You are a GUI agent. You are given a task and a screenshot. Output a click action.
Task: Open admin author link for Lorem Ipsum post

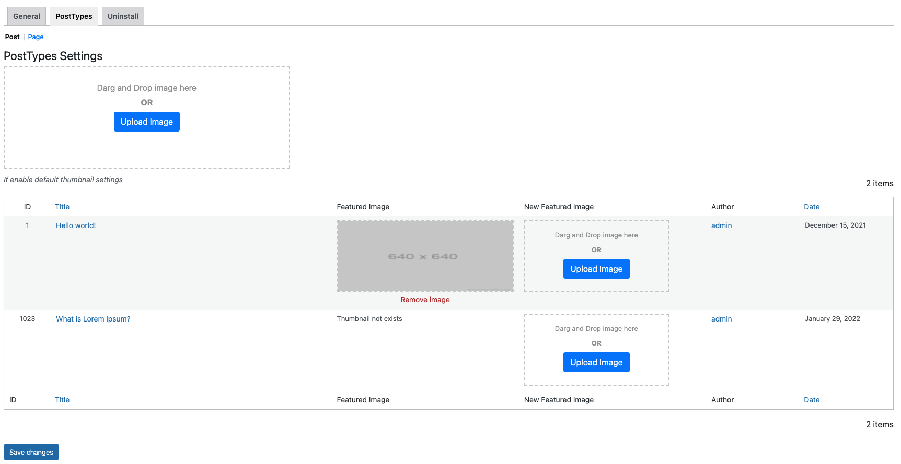point(721,319)
